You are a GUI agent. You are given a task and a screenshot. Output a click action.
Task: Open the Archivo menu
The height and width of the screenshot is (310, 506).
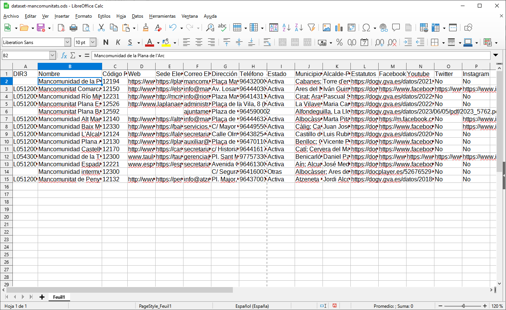(x=11, y=16)
